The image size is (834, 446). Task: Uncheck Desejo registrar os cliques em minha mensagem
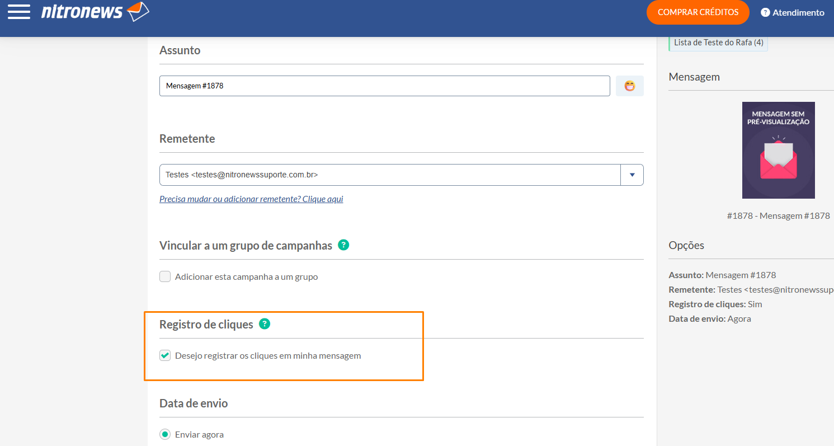point(165,355)
